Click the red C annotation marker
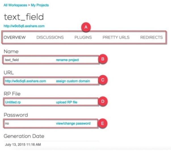This screenshot has width=171, height=152. point(103,80)
